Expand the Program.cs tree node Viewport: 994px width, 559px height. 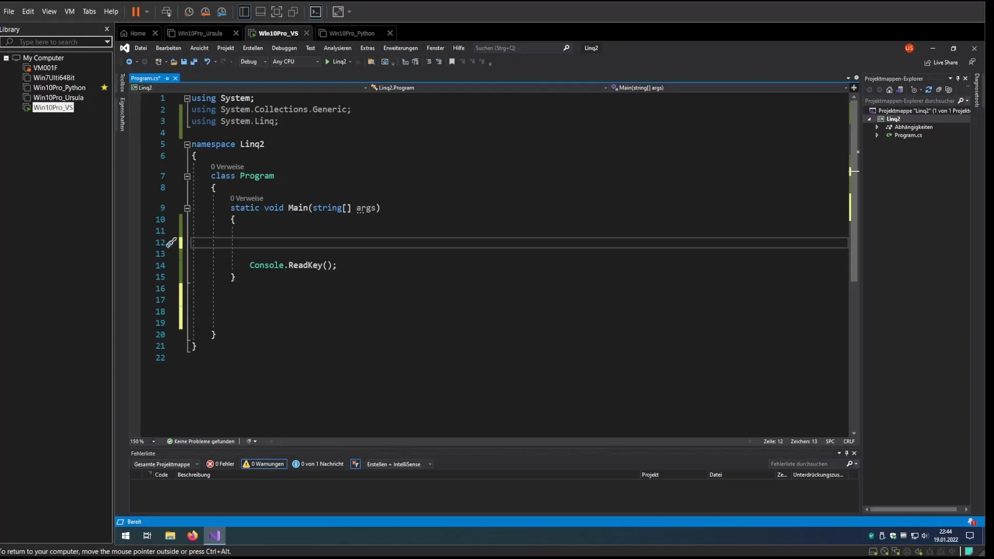click(876, 135)
